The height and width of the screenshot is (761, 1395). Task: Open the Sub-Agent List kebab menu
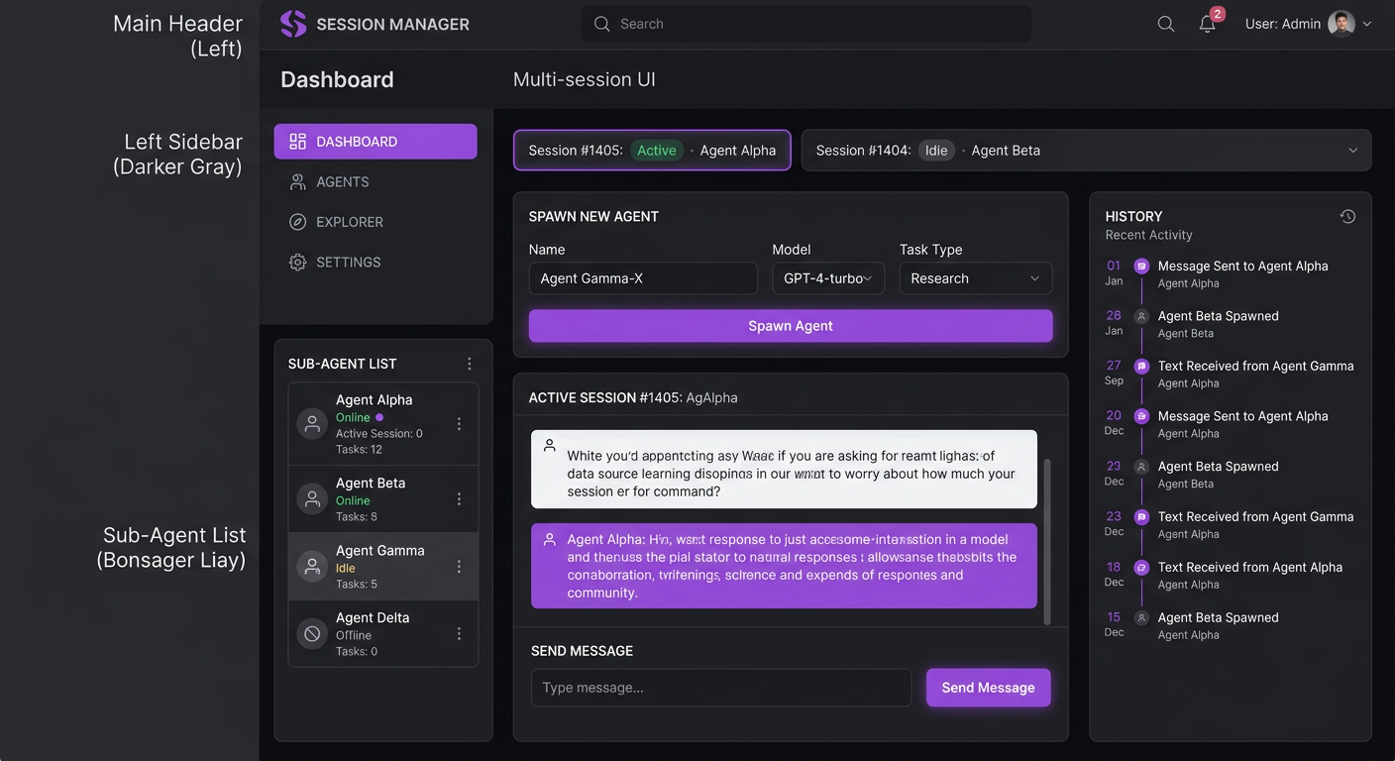click(470, 364)
